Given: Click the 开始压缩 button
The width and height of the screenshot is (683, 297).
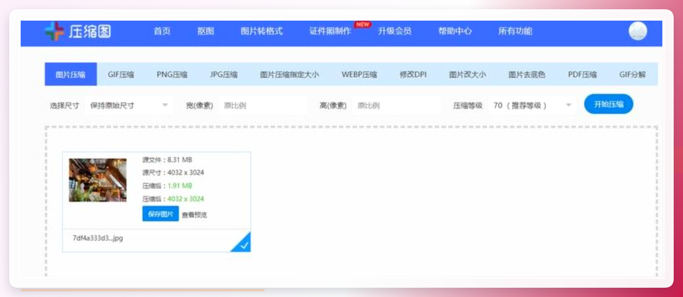Looking at the screenshot, I should pos(609,104).
